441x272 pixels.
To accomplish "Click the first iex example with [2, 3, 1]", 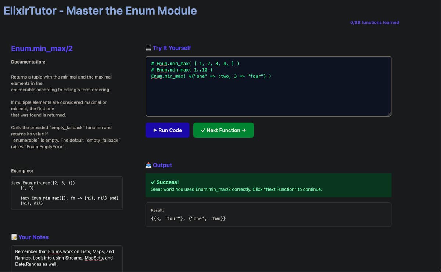I will point(49,183).
